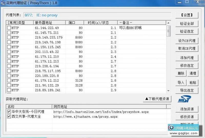
Task: Select checkbox for 61.150.115.245
Action: [9, 47]
